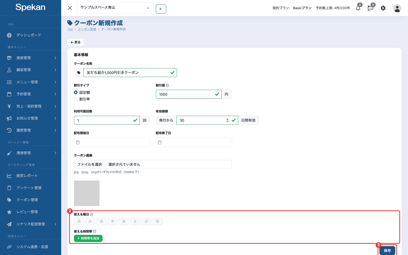The height and width of the screenshot is (255, 408).
Task: Toggle the 祝 holiday button
Action: [158, 221]
